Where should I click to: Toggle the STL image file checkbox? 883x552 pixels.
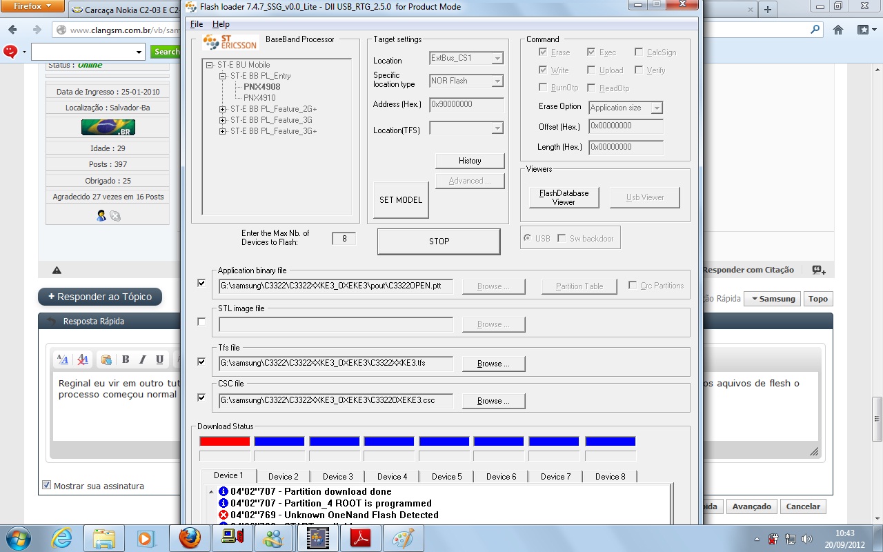tap(201, 322)
